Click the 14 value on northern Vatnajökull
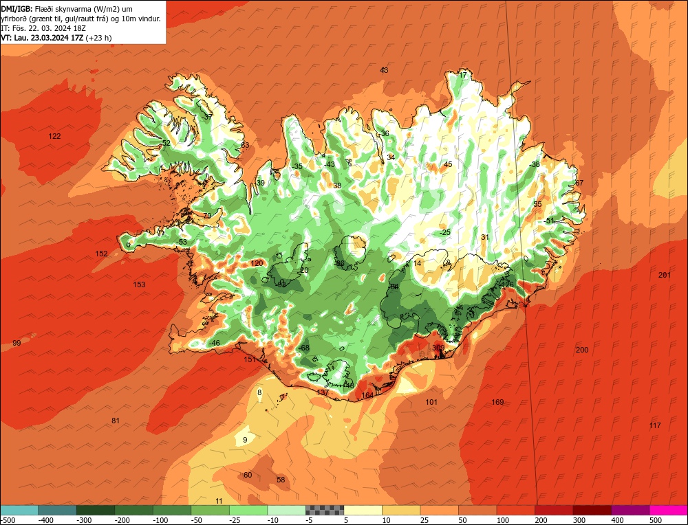The height and width of the screenshot is (525, 688). [x=418, y=263]
